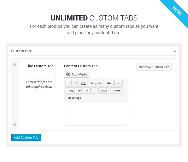
Task: Click the Remove Custom Tab button
Action: pyautogui.click(x=154, y=67)
